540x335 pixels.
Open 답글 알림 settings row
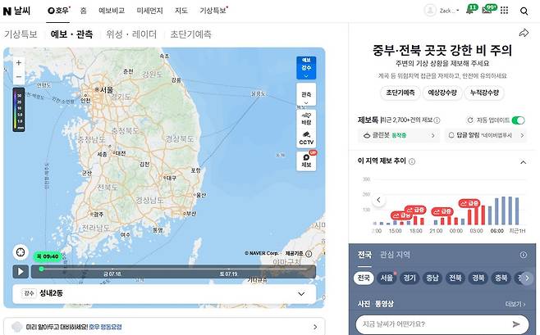[486, 135]
